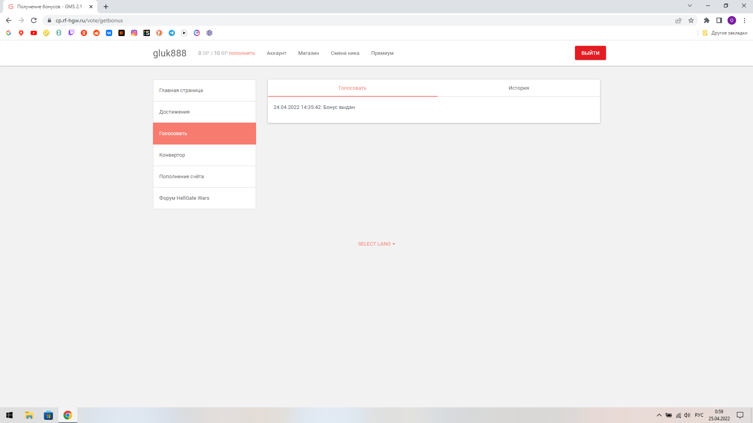Image resolution: width=753 pixels, height=423 pixels.
Task: Toggle the browser side panel icon
Action: tap(719, 20)
